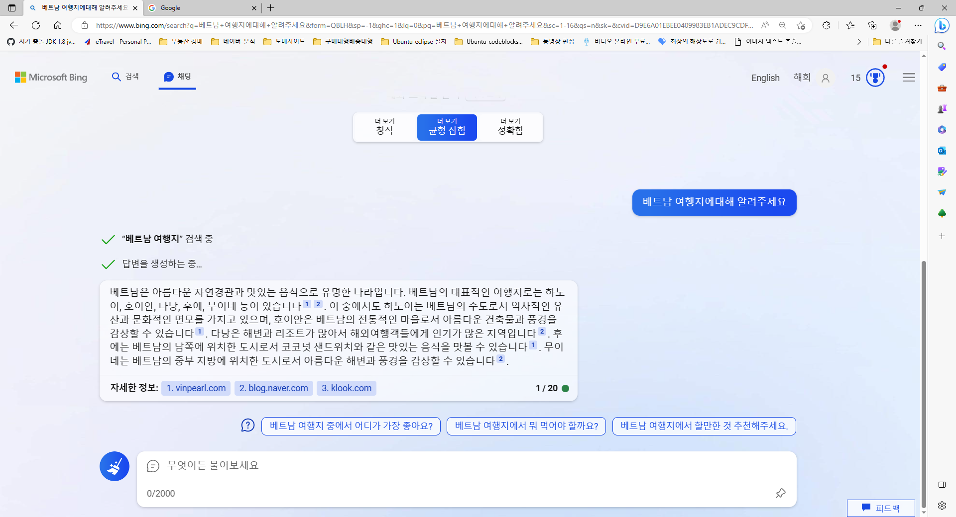Click the browser address bar URL
This screenshot has height=517, width=956.
point(424,25)
